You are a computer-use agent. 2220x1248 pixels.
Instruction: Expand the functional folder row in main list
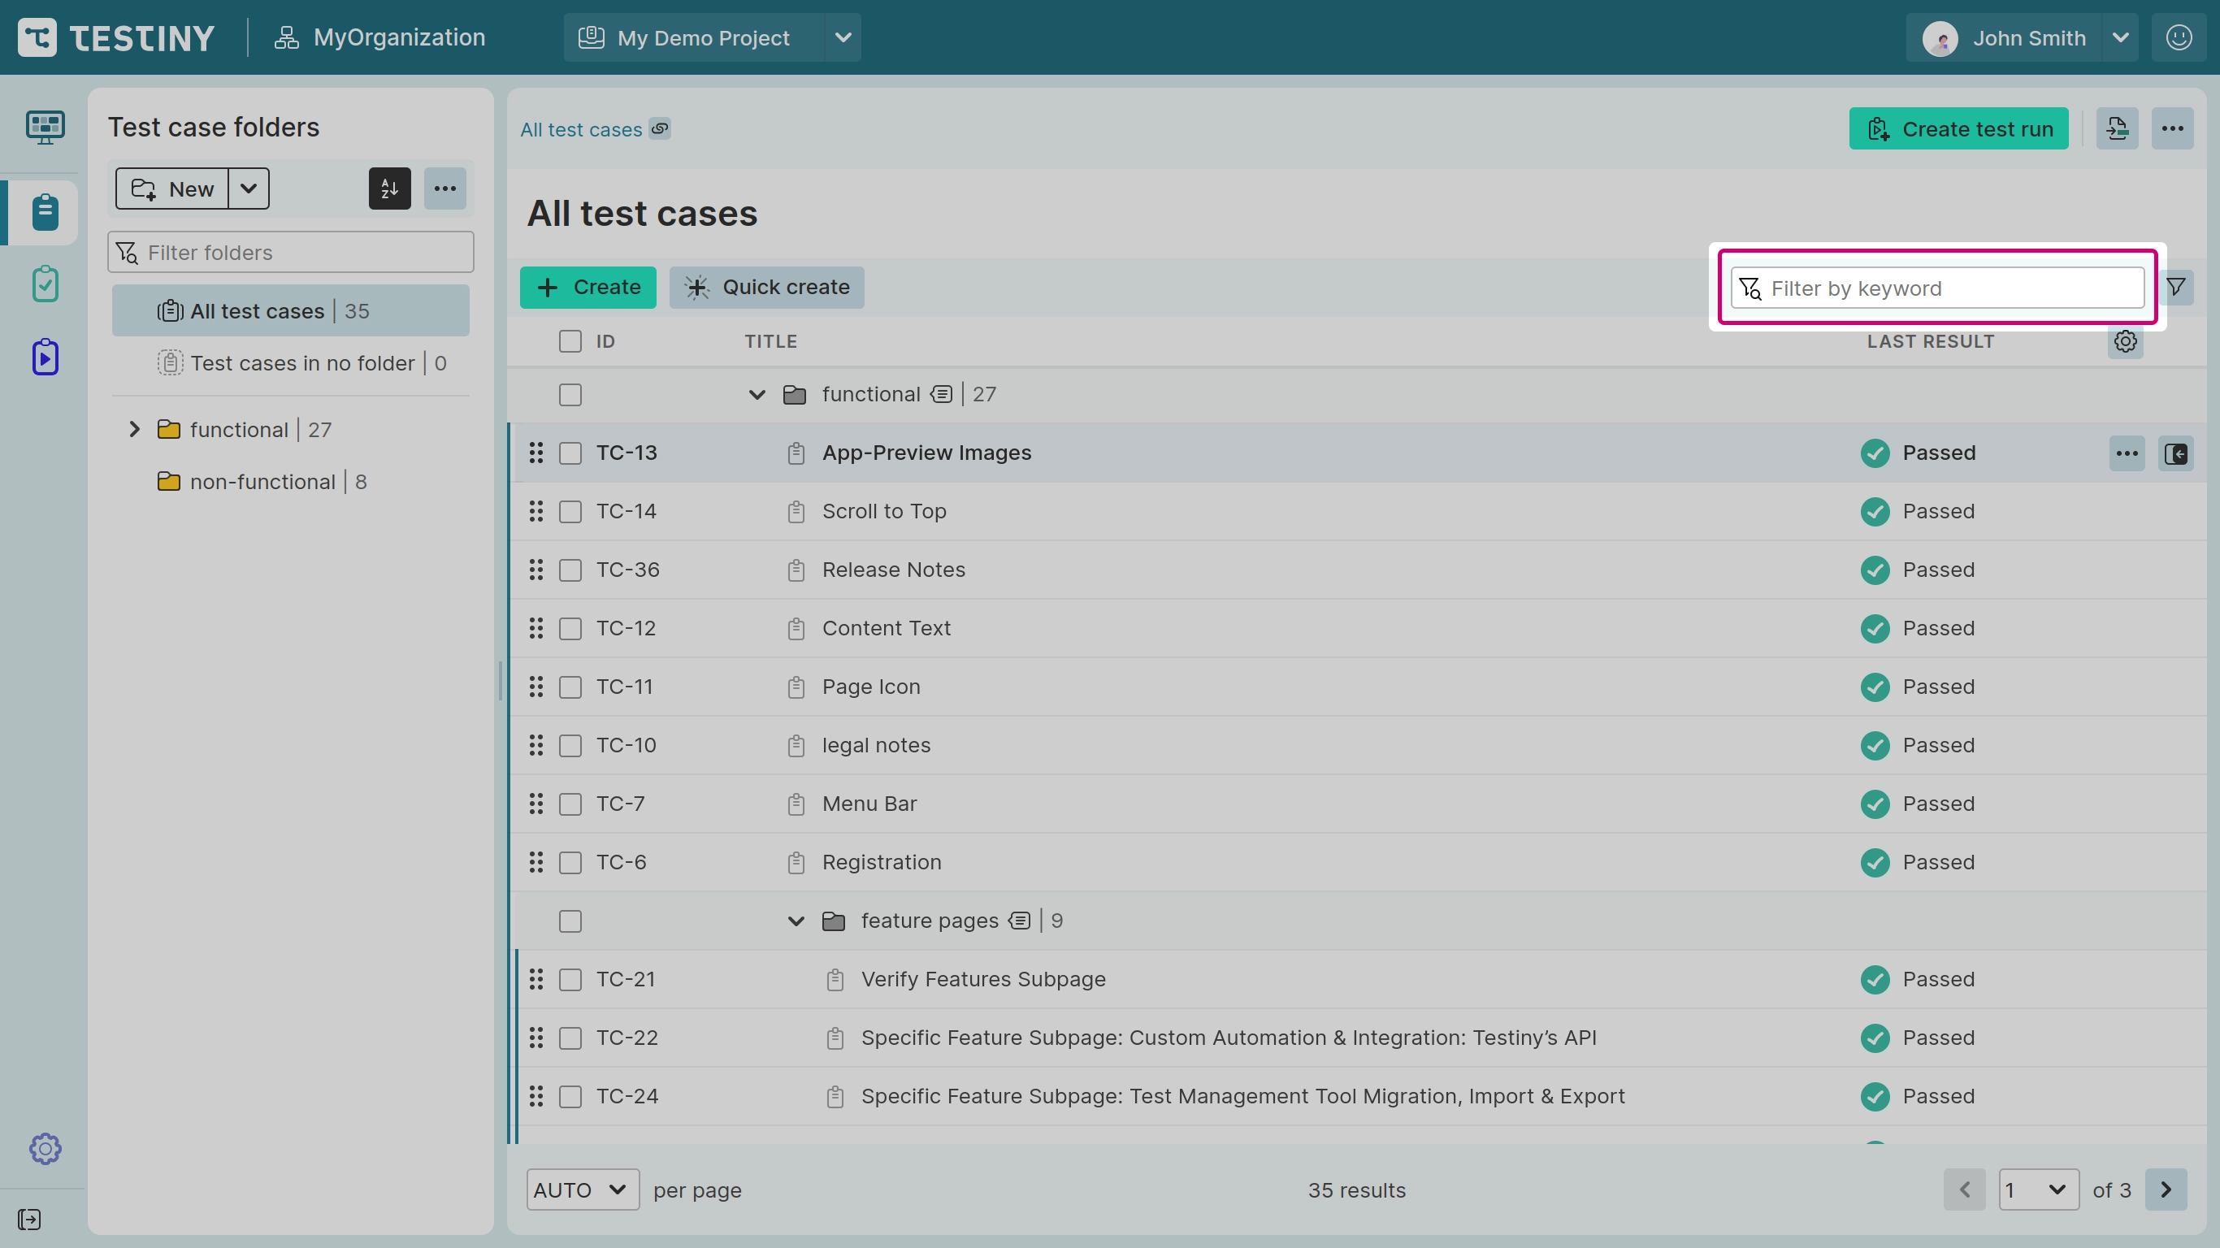(x=757, y=393)
